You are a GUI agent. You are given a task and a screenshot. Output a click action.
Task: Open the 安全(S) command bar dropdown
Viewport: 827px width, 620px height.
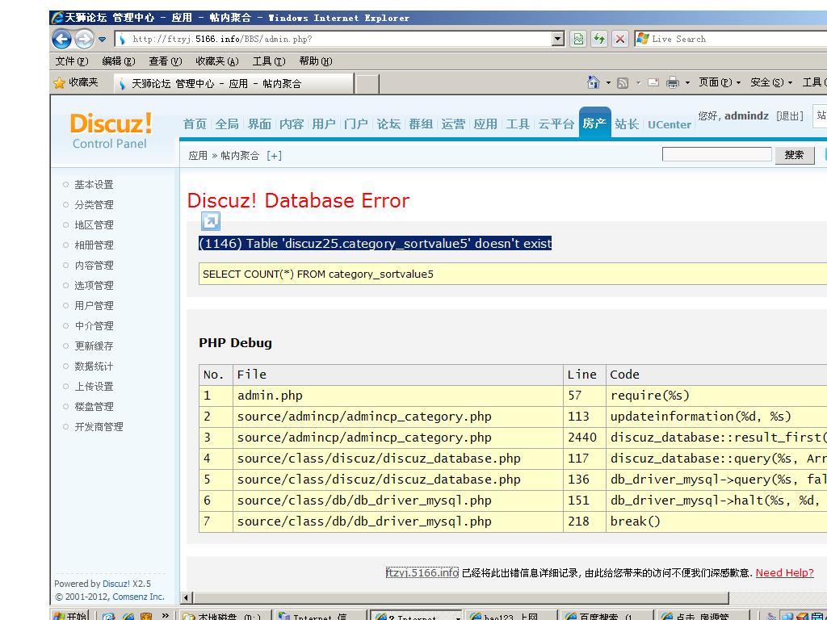coord(771,82)
